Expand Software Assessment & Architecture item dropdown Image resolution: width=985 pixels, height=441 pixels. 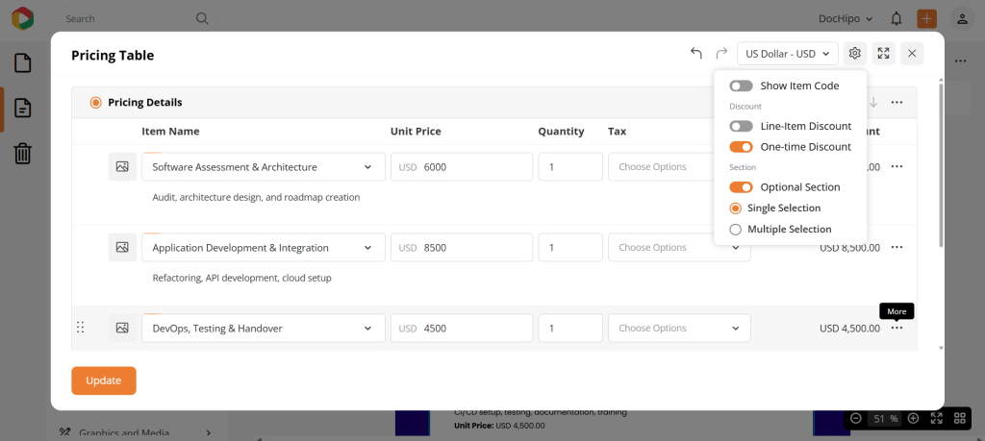point(367,167)
